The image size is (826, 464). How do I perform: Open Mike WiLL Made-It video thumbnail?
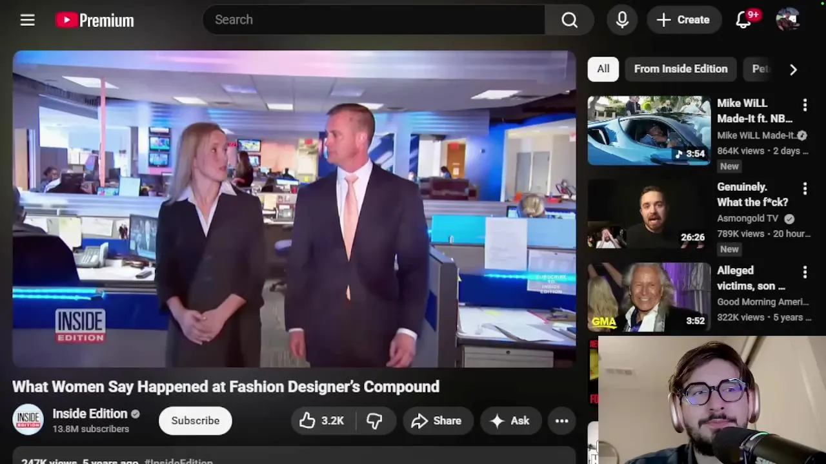coord(649,131)
